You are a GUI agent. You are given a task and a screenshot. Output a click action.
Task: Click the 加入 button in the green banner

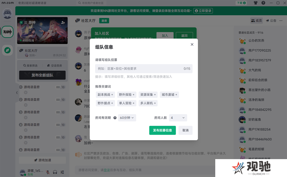click(165, 36)
